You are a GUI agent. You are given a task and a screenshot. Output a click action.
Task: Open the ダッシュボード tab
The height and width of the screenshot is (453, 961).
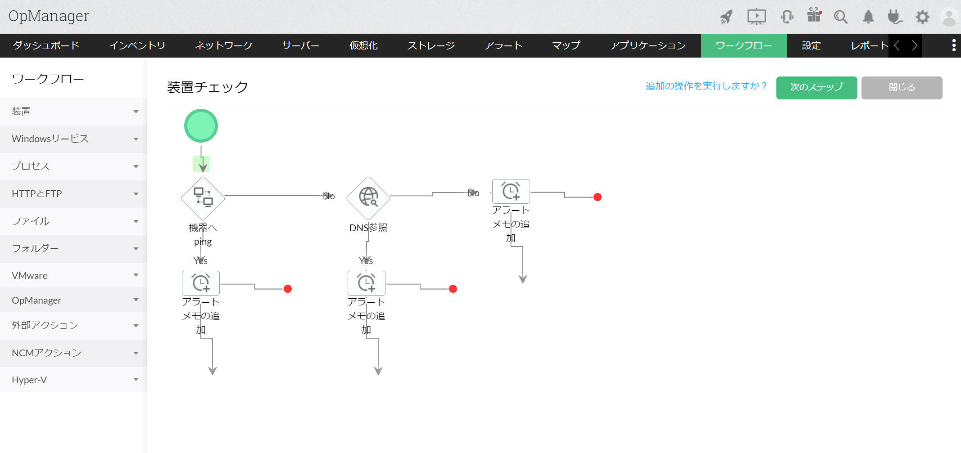[46, 45]
